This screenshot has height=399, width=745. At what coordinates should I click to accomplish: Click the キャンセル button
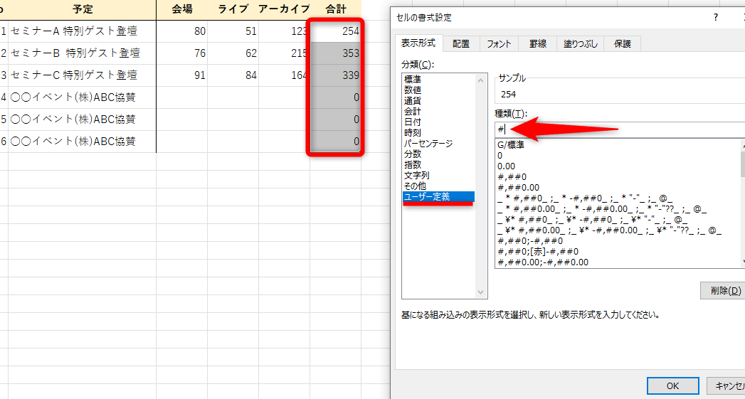[x=726, y=385]
